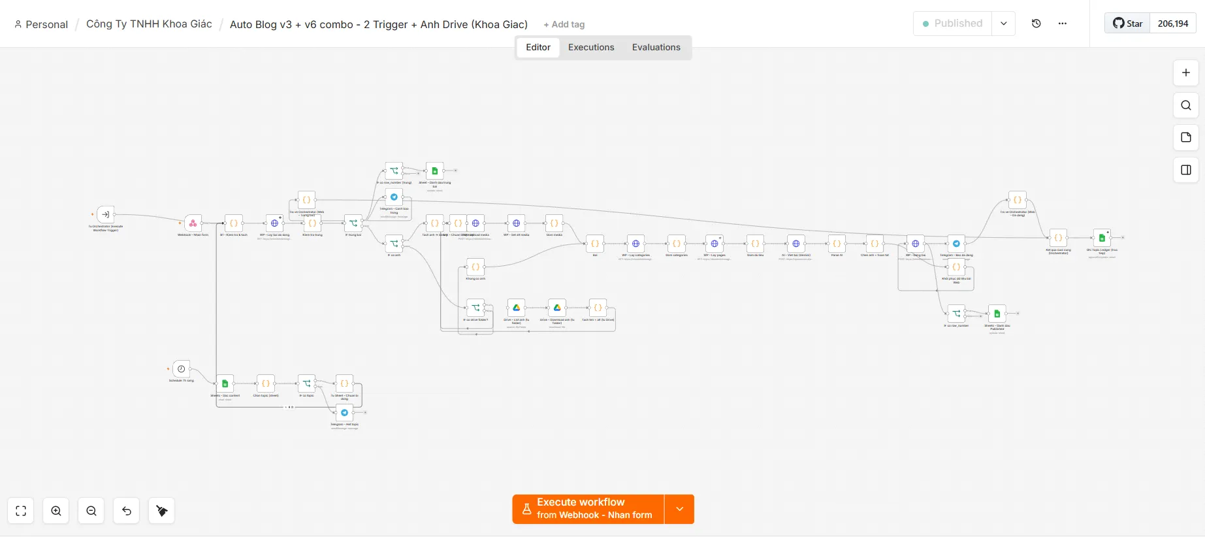Open workflow version history

point(1036,24)
